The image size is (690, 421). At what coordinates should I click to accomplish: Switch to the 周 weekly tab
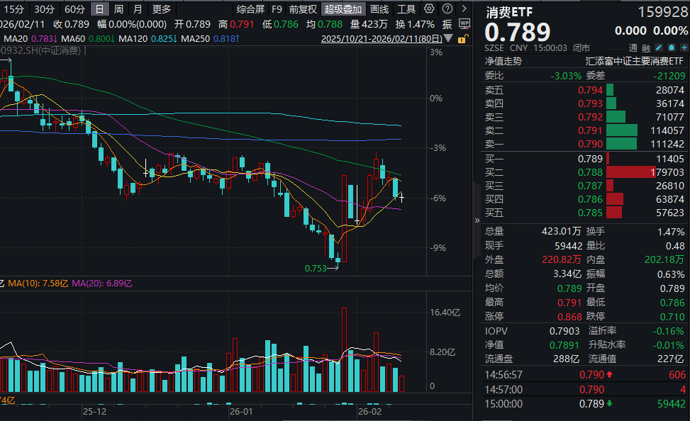click(118, 9)
